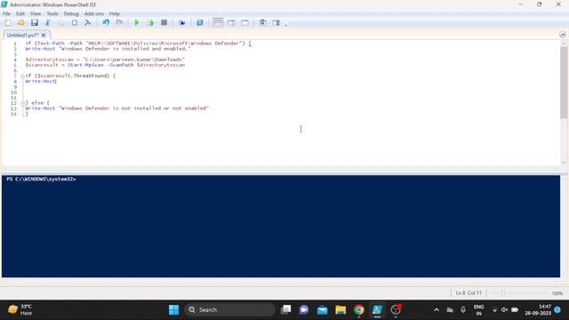This screenshot has width=569, height=320.
Task: Open the Add-ons menu
Action: click(94, 14)
